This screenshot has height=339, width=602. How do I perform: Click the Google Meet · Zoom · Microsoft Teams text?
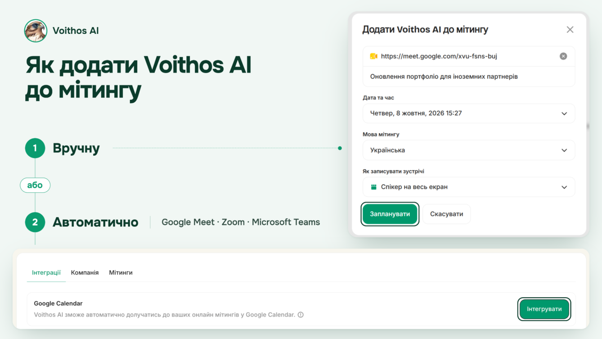(241, 222)
